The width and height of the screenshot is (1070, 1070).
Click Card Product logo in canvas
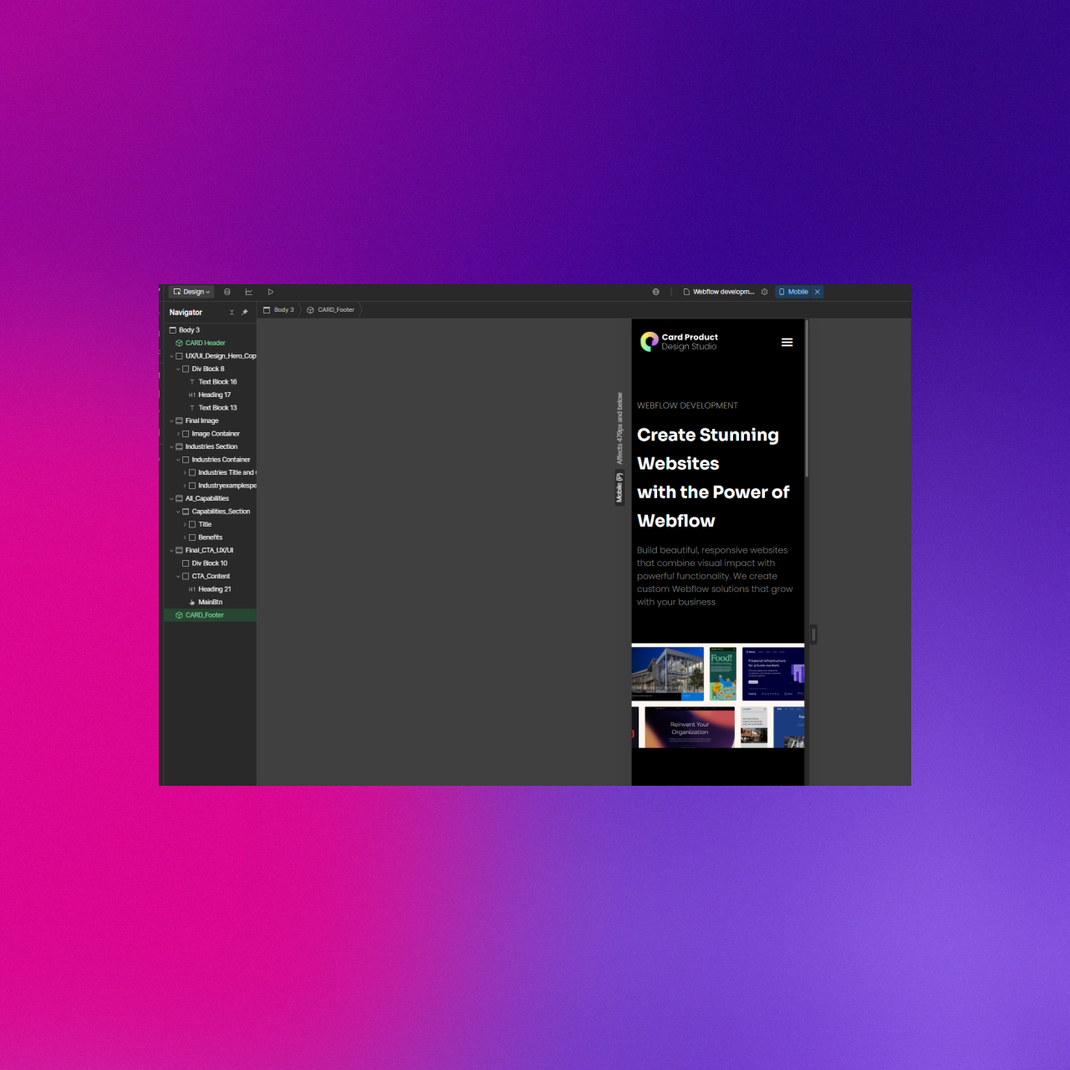pyautogui.click(x=679, y=342)
